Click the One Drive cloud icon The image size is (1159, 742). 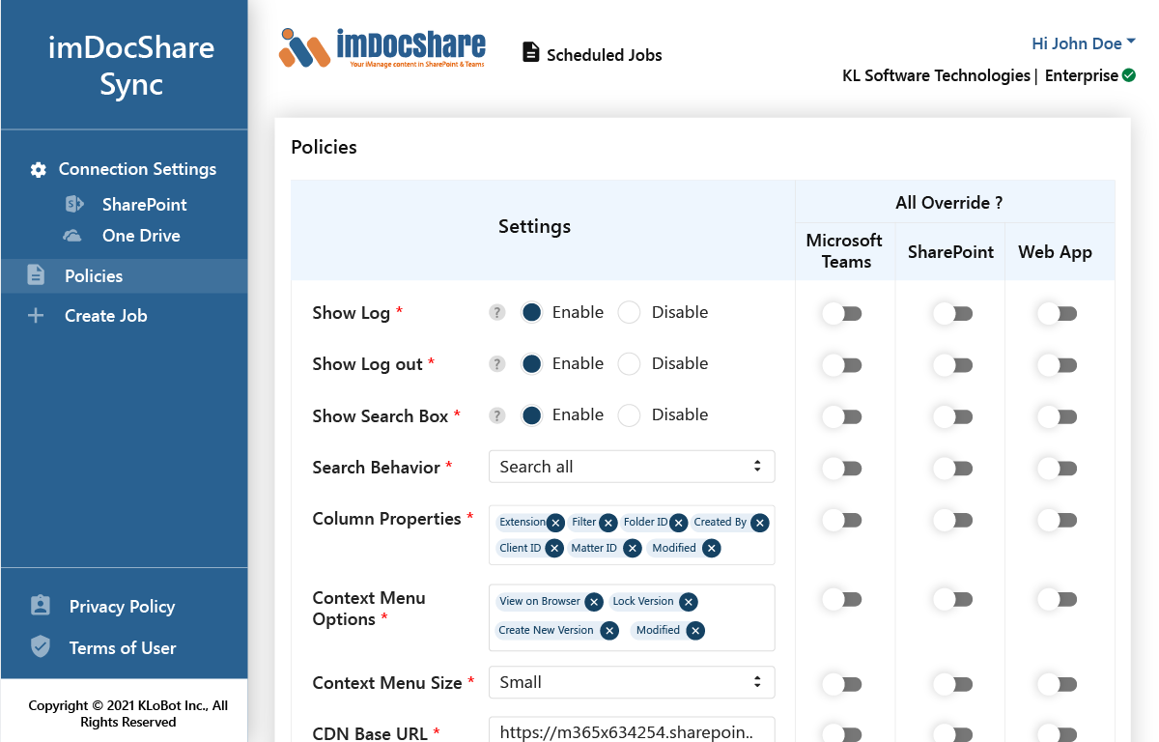point(72,236)
